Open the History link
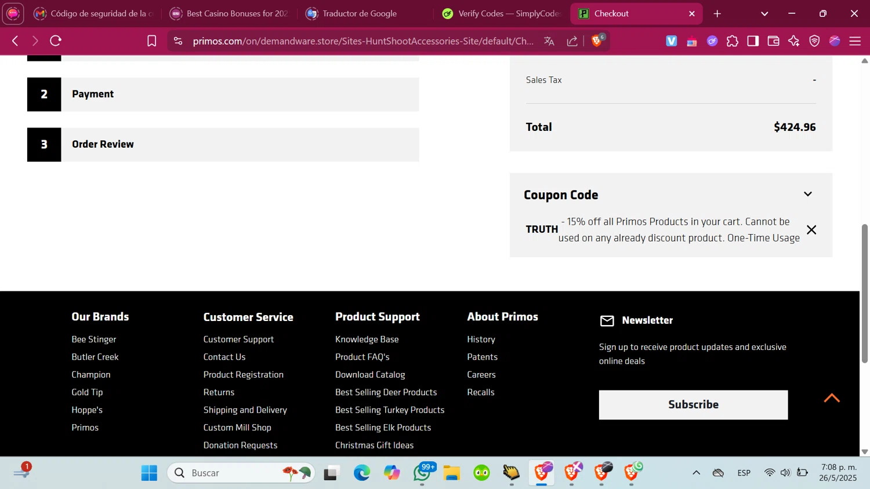This screenshot has height=489, width=870. [x=481, y=339]
